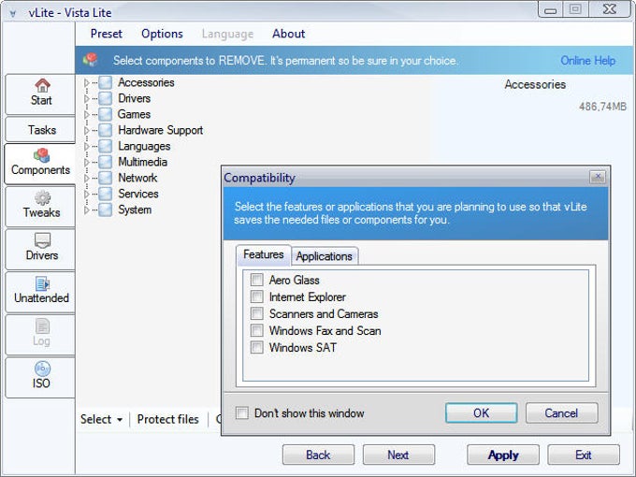Image resolution: width=636 pixels, height=477 pixels.
Task: Expand the Accessories tree node
Action: coord(86,82)
